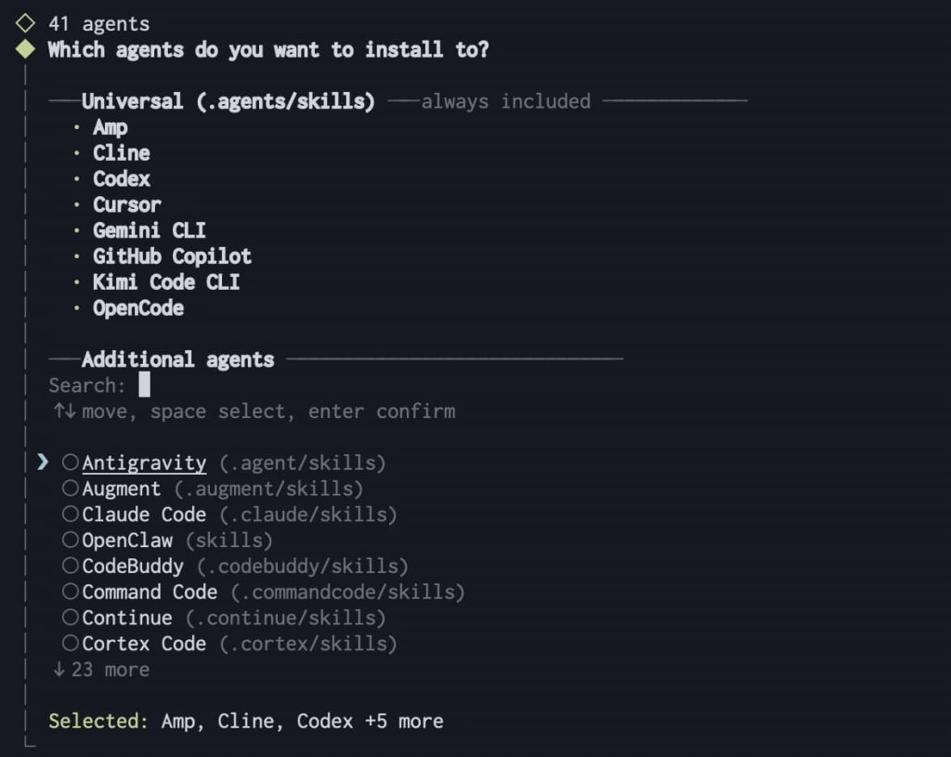Click the up-down arrows move hint
Viewport: 951px width, 757px height.
tap(64, 411)
